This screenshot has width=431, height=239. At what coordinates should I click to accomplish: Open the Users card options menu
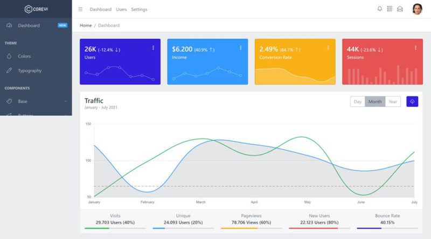[153, 48]
